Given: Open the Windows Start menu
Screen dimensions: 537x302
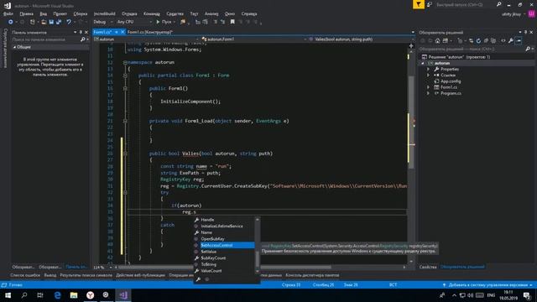Looking at the screenshot, I should [8, 295].
